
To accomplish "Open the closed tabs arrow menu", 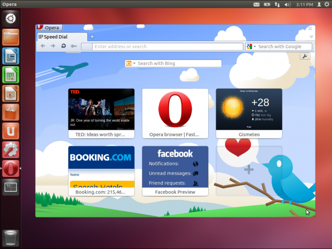I will pos(311,36).
